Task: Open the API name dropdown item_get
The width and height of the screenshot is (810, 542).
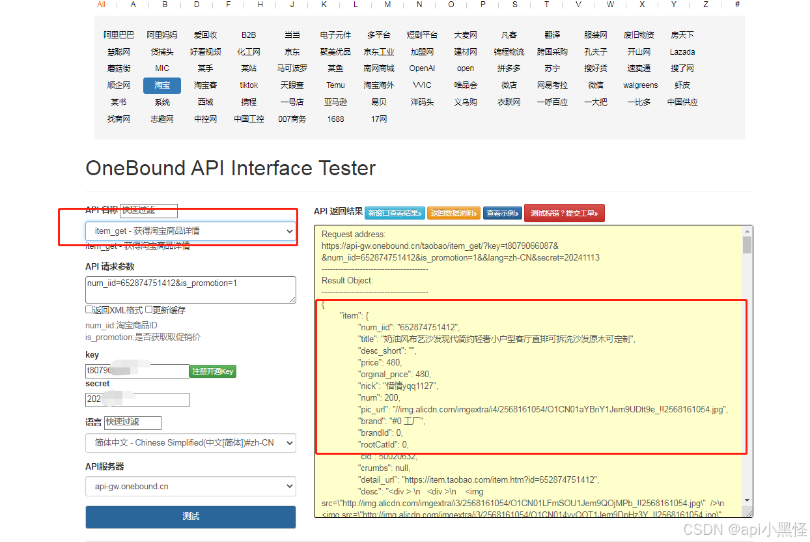Action: tap(190, 231)
